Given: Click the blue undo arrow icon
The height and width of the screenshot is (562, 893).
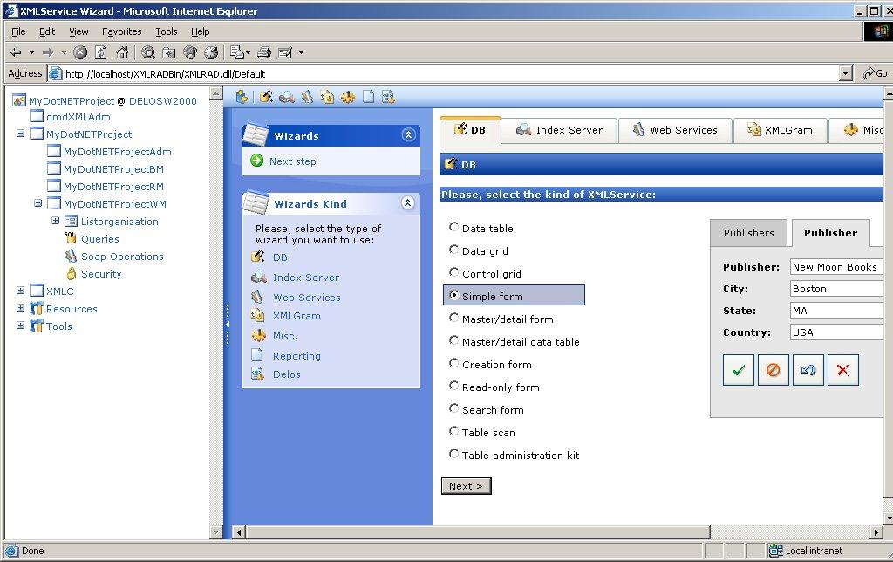Looking at the screenshot, I should (808, 370).
